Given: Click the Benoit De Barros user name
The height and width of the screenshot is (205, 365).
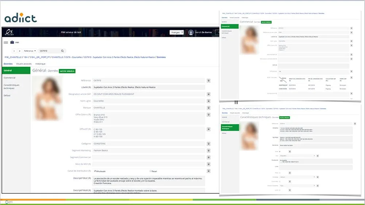Looking at the screenshot, I should tap(203, 33).
